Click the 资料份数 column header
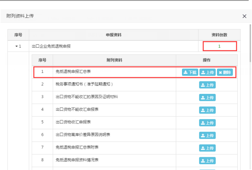Viewport: 252px width, 170px height. 219,35
